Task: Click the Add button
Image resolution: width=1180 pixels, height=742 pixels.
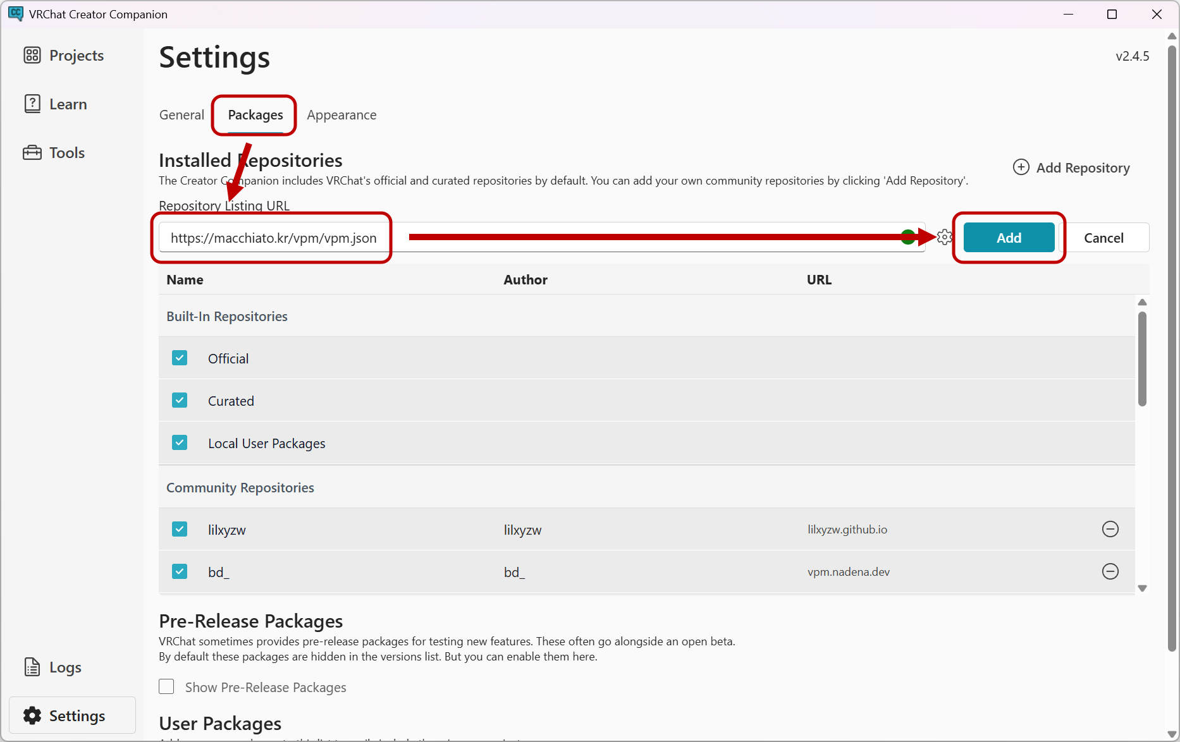Action: click(x=1009, y=238)
